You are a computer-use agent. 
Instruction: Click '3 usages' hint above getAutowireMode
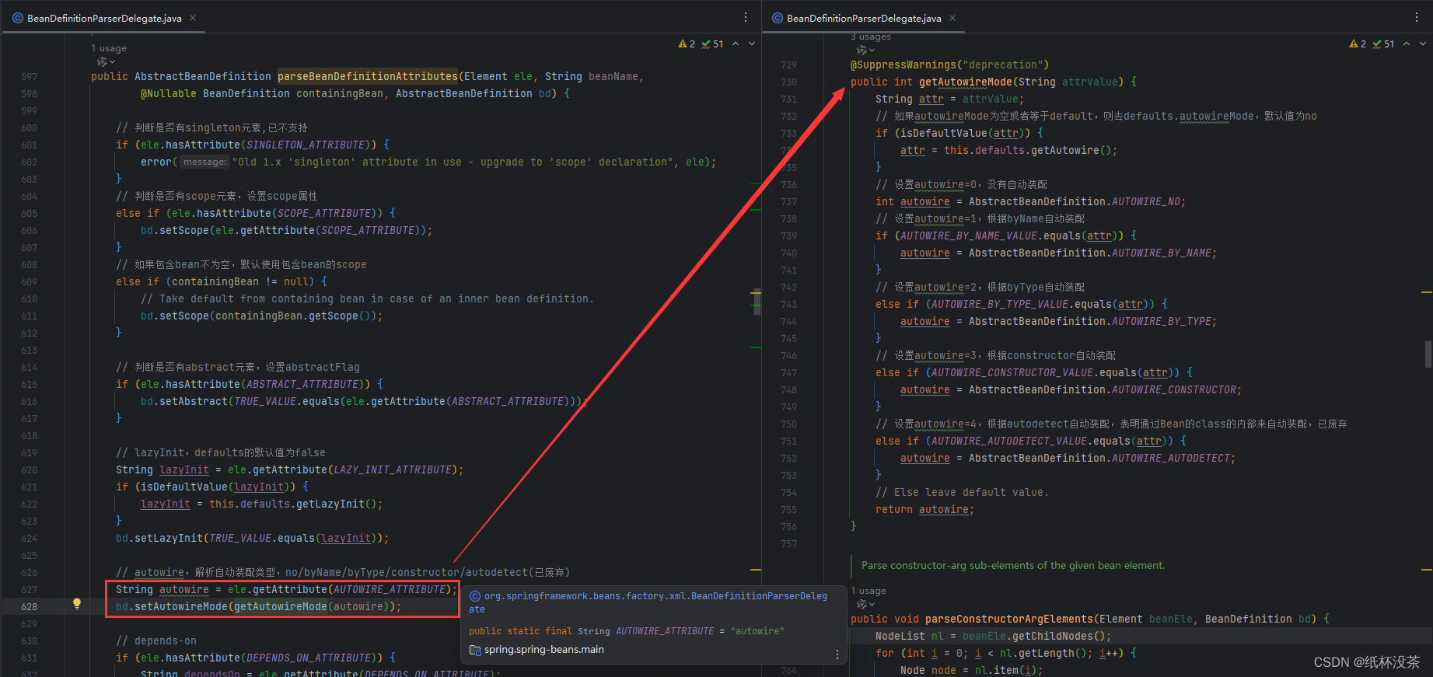coord(871,37)
